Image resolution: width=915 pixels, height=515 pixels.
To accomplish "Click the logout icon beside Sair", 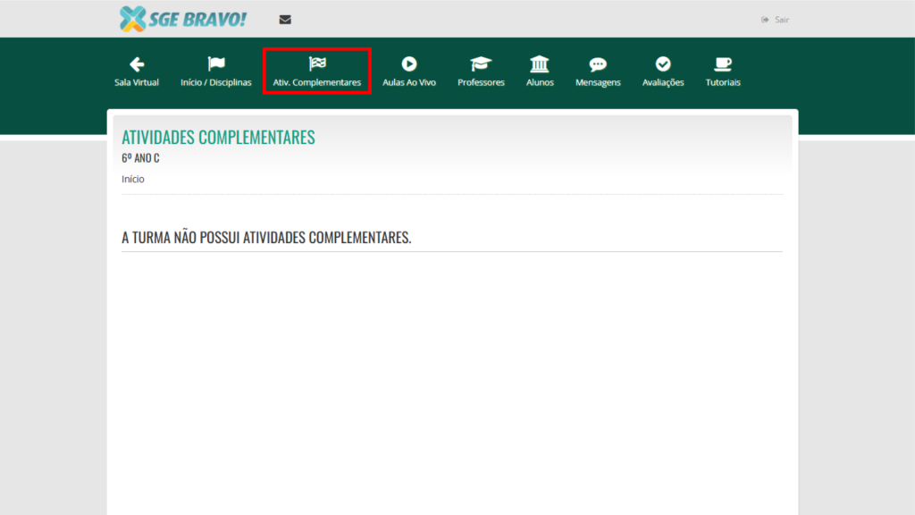I will [765, 20].
